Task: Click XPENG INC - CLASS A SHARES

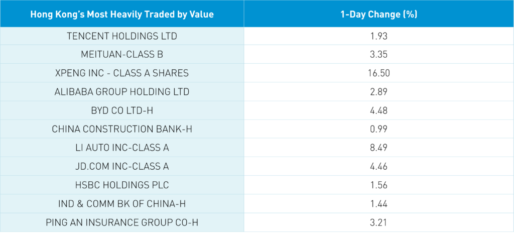Action: click(x=122, y=73)
